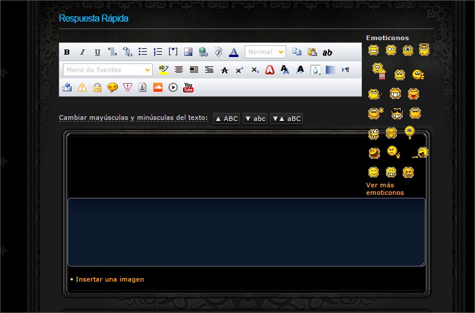Click inside the reply message text area
This screenshot has height=313, width=475.
coord(246,232)
